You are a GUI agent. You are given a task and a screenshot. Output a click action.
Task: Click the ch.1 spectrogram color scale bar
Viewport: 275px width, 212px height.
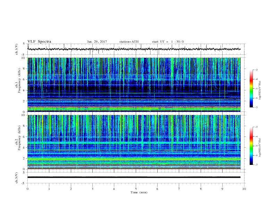tap(251, 89)
